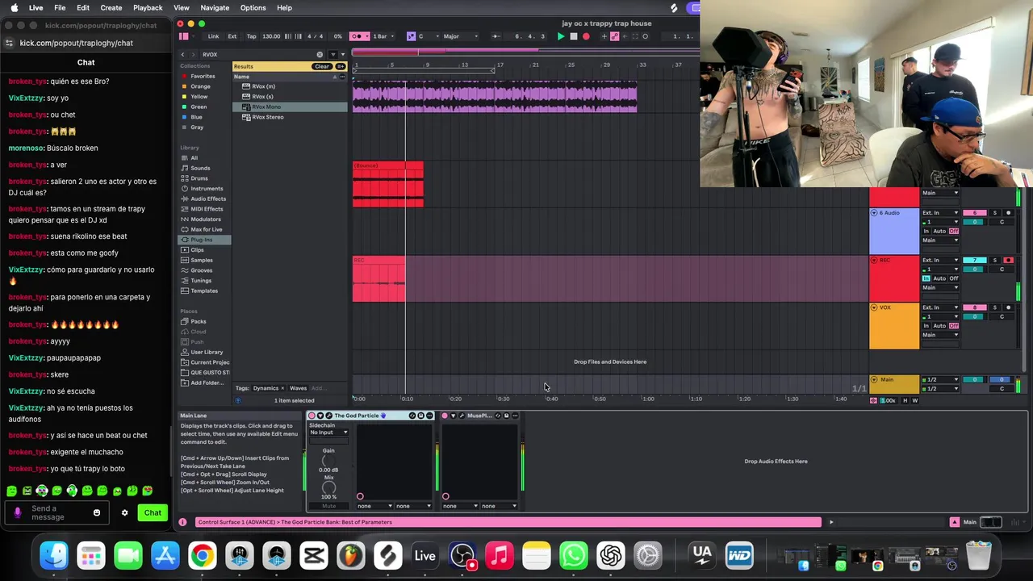
Task: Open the Major scale dropdown
Action: (x=460, y=36)
